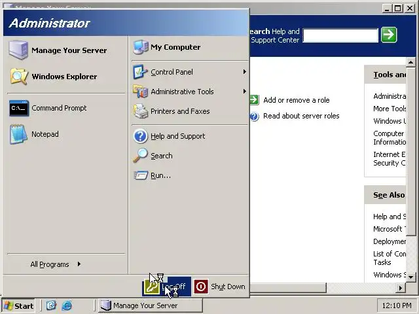Launch Windows Explorer from its magnifier folder icon
The image size is (419, 314).
[18, 77]
